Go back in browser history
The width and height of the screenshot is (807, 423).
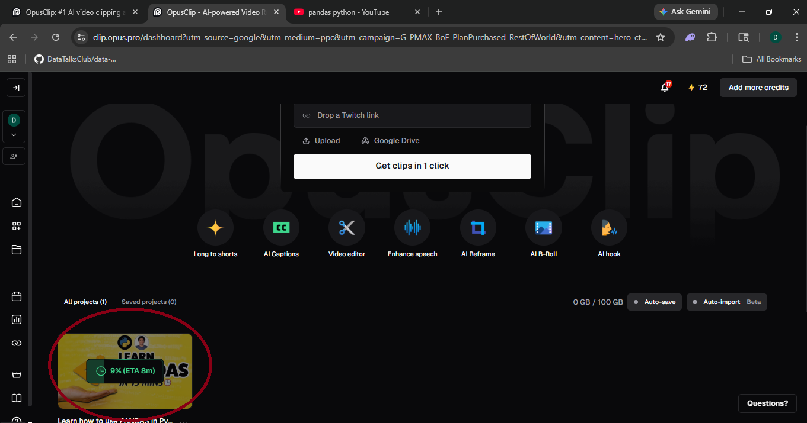point(14,37)
